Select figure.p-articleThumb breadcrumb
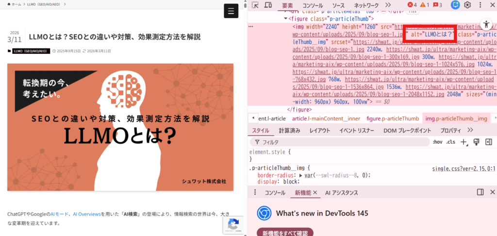The width and height of the screenshot is (497, 236). (393, 118)
